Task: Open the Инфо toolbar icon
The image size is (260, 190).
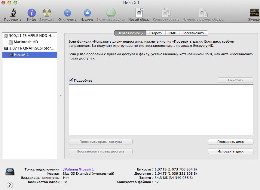Action: [32, 13]
